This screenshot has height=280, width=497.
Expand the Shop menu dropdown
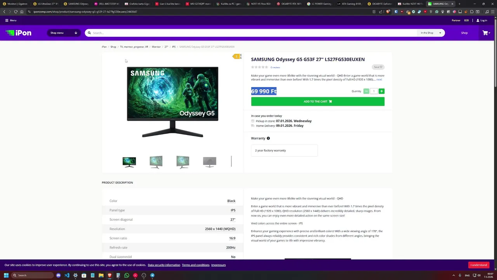click(64, 33)
